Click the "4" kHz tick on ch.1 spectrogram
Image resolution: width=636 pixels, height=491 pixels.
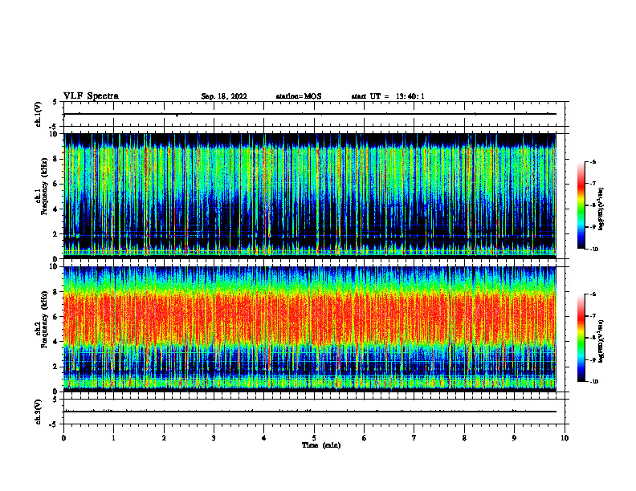[x=56, y=209]
